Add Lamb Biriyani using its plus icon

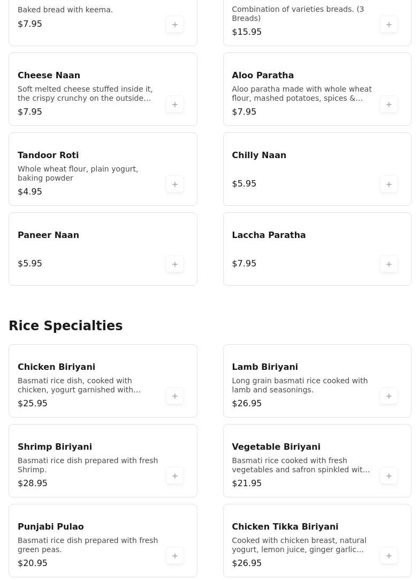(x=388, y=396)
